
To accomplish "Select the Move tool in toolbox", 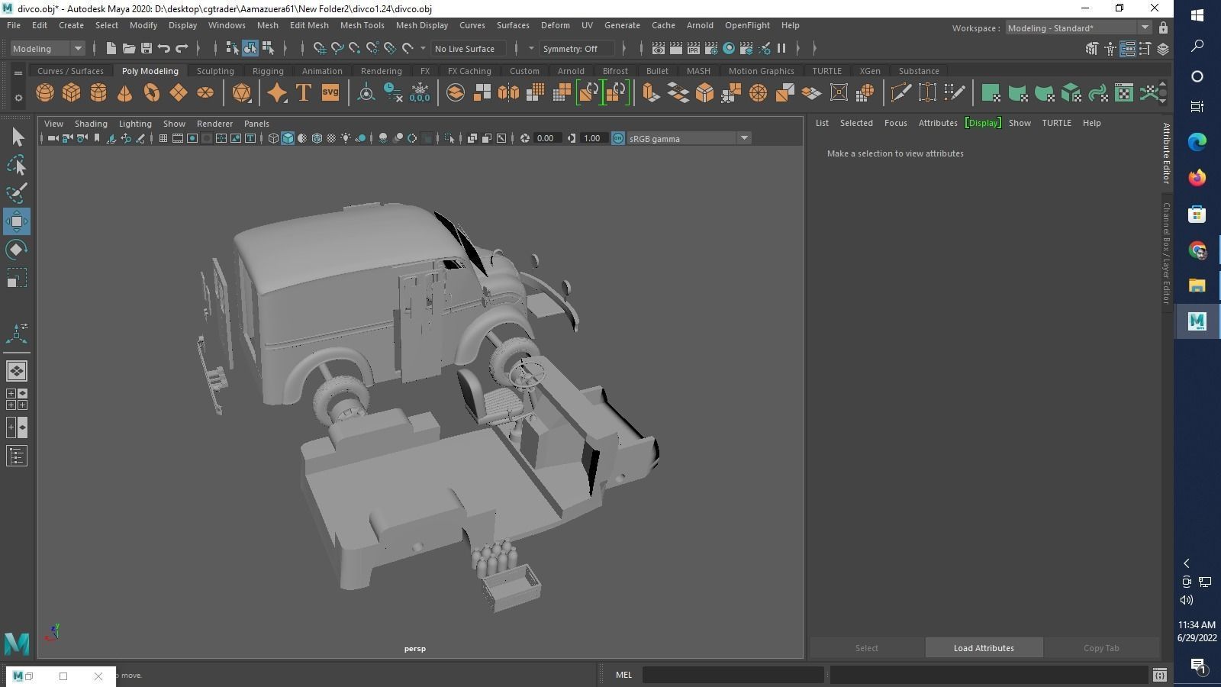I will point(17,221).
